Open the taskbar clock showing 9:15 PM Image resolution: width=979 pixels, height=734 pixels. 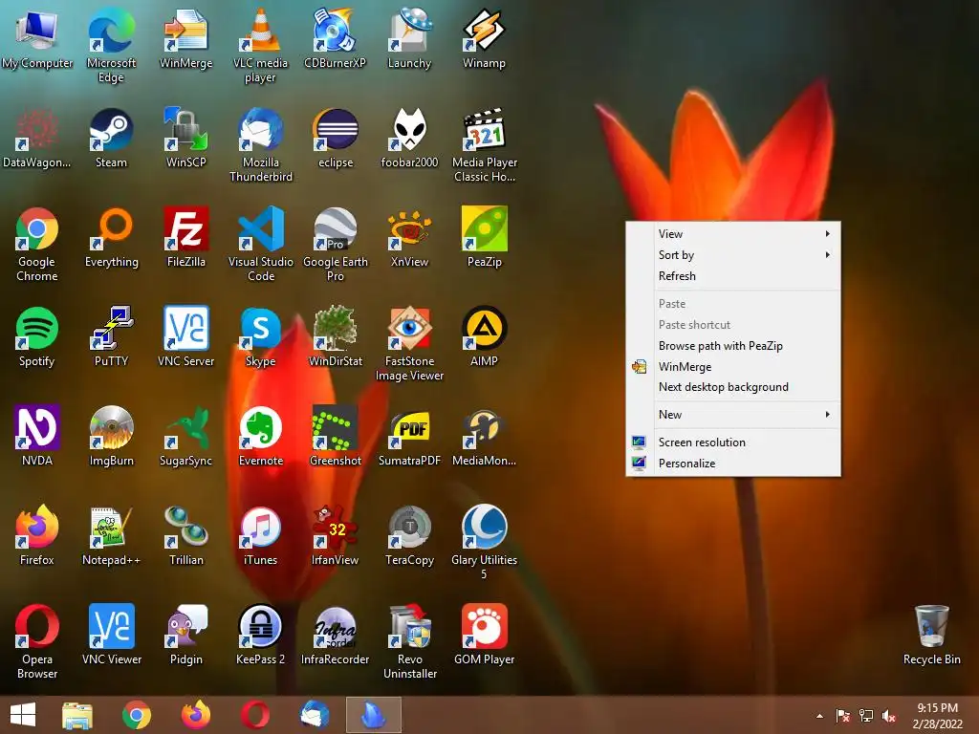937,715
